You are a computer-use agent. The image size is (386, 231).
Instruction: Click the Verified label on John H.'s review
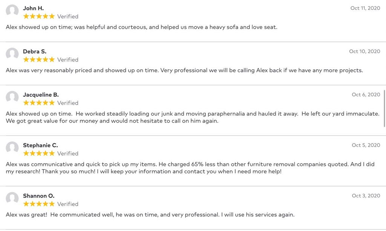[68, 17]
